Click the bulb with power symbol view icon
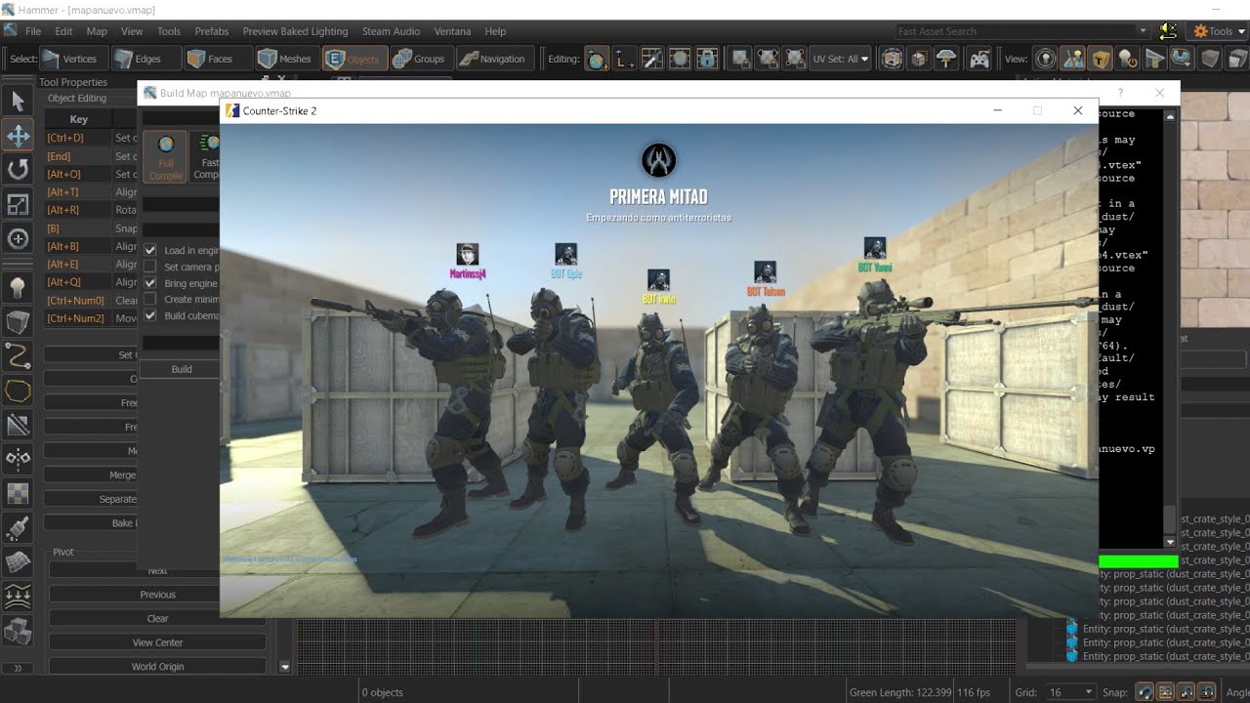 click(x=1128, y=59)
